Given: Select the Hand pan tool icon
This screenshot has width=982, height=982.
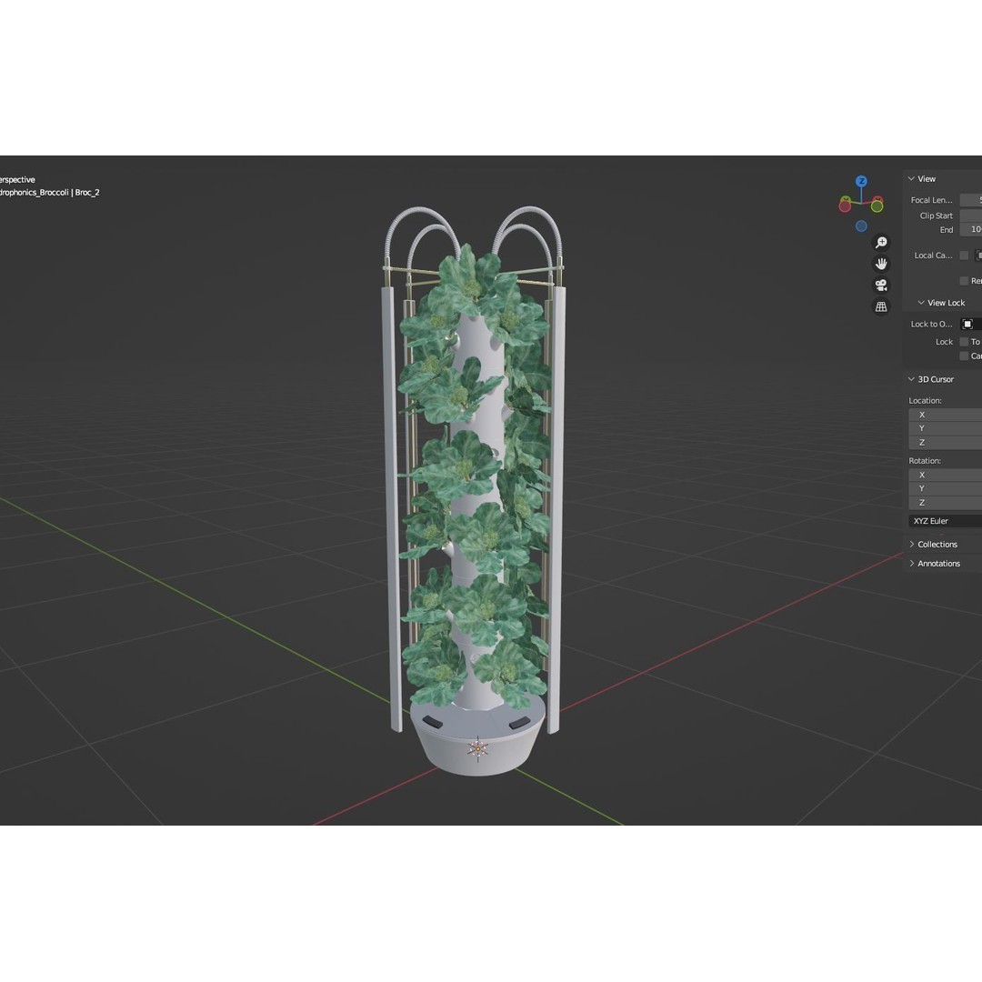Looking at the screenshot, I should click(881, 263).
